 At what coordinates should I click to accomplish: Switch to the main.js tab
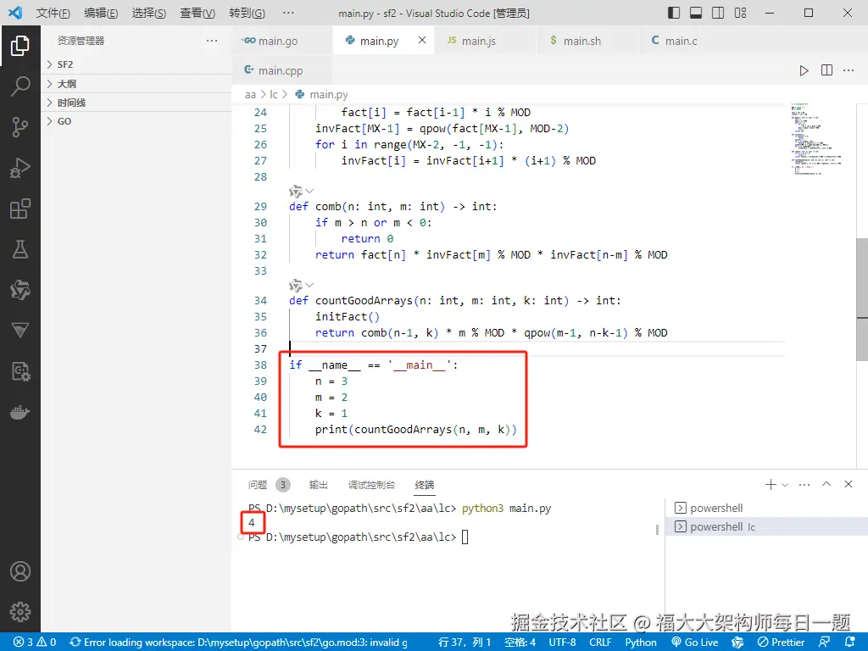tap(486, 41)
